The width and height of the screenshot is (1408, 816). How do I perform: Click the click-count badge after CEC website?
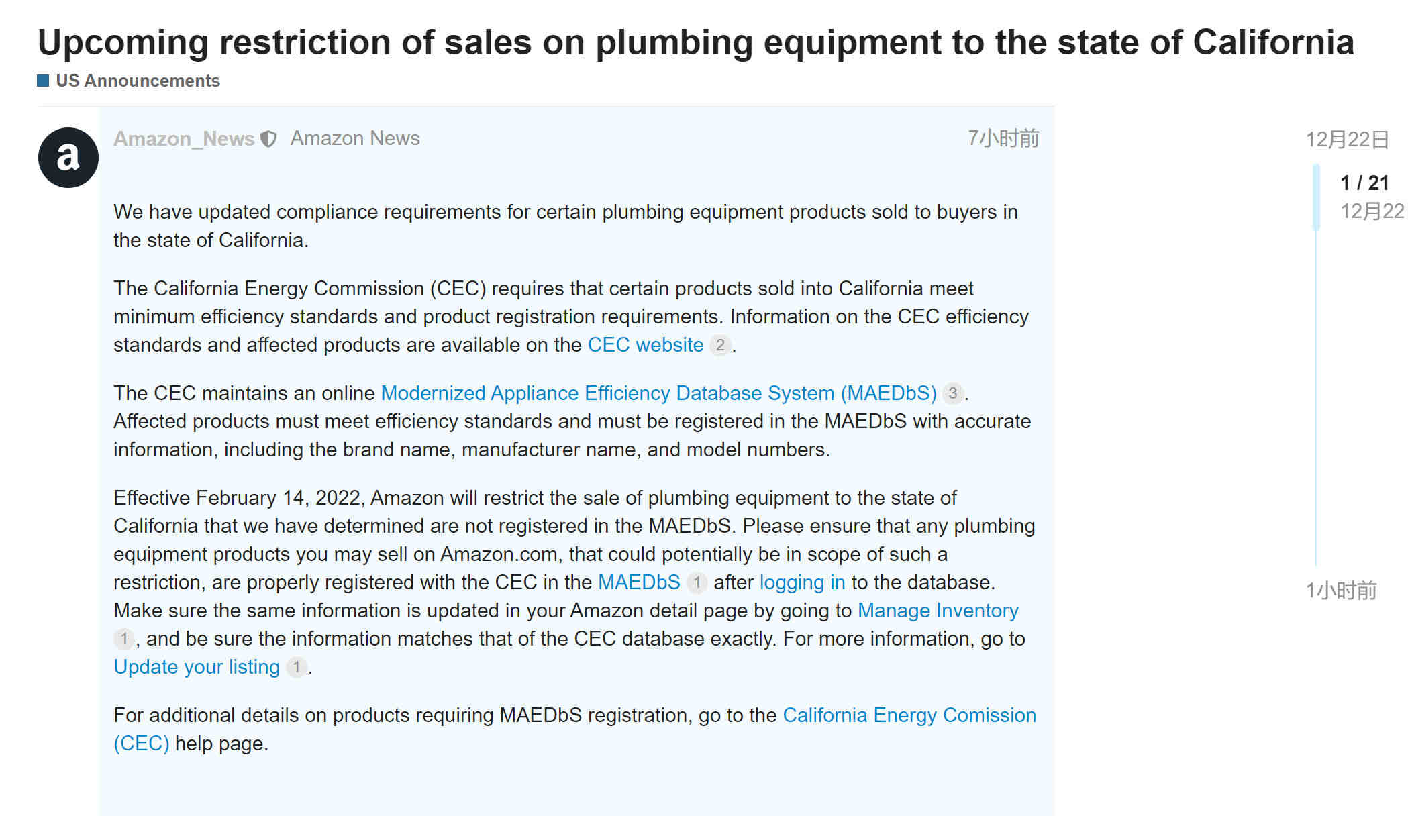coord(720,345)
